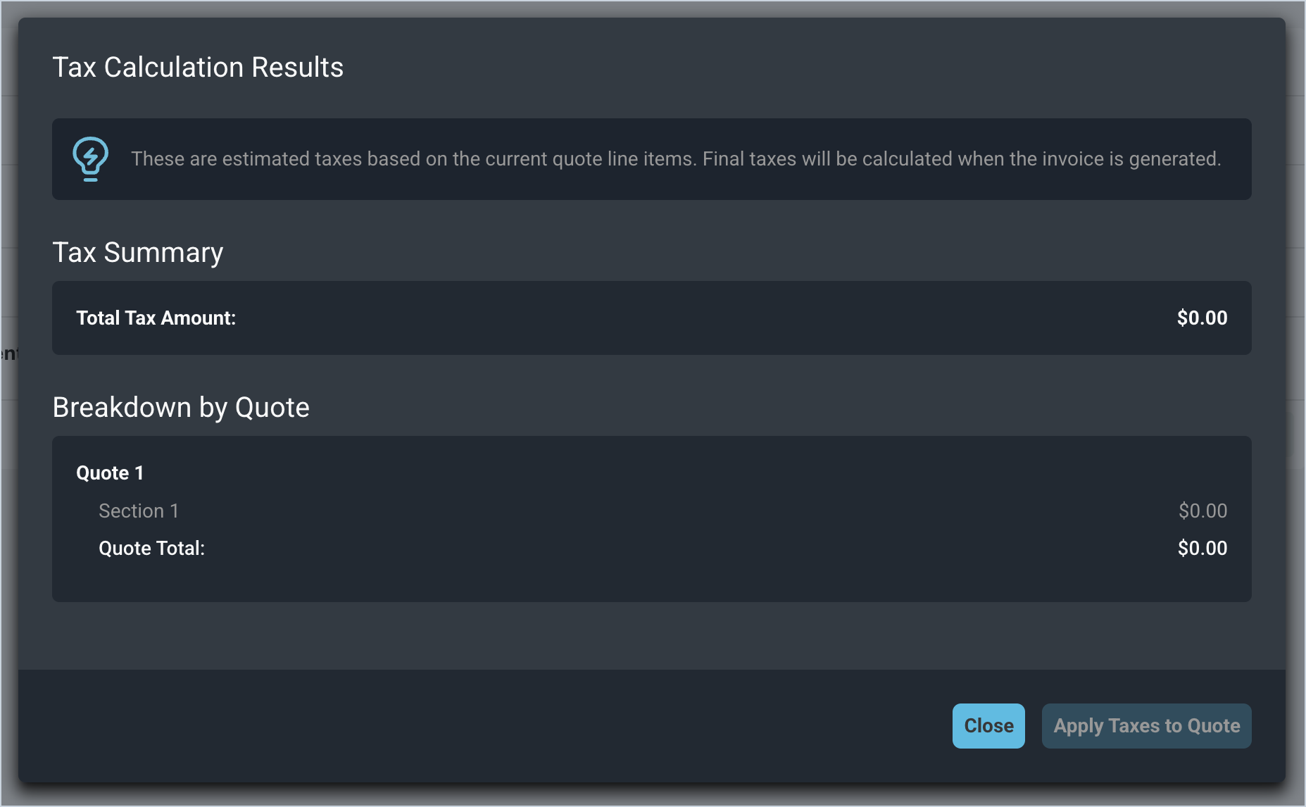Click the dark footer bar left of Close
Viewport: 1306px width, 807px height.
click(479, 725)
